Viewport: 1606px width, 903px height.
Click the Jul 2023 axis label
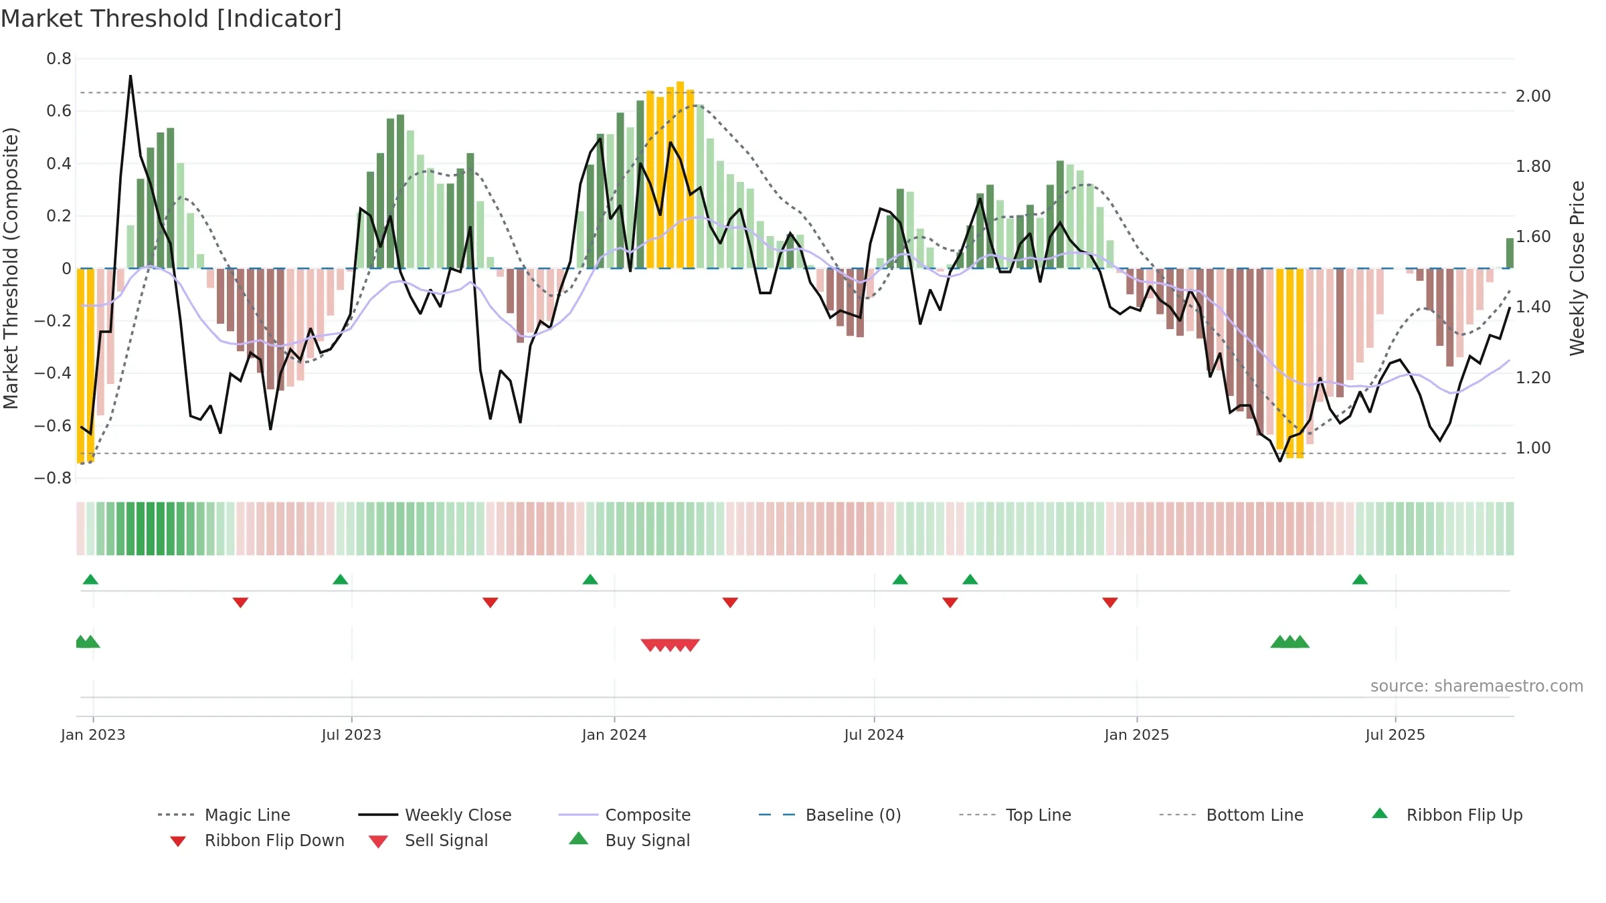[x=351, y=734]
